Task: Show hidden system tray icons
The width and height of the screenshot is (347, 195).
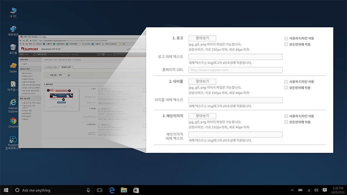Action: tap(292, 190)
